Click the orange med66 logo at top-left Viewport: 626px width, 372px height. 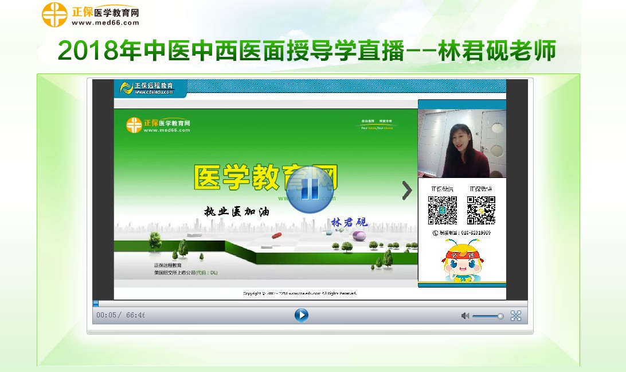(x=54, y=14)
